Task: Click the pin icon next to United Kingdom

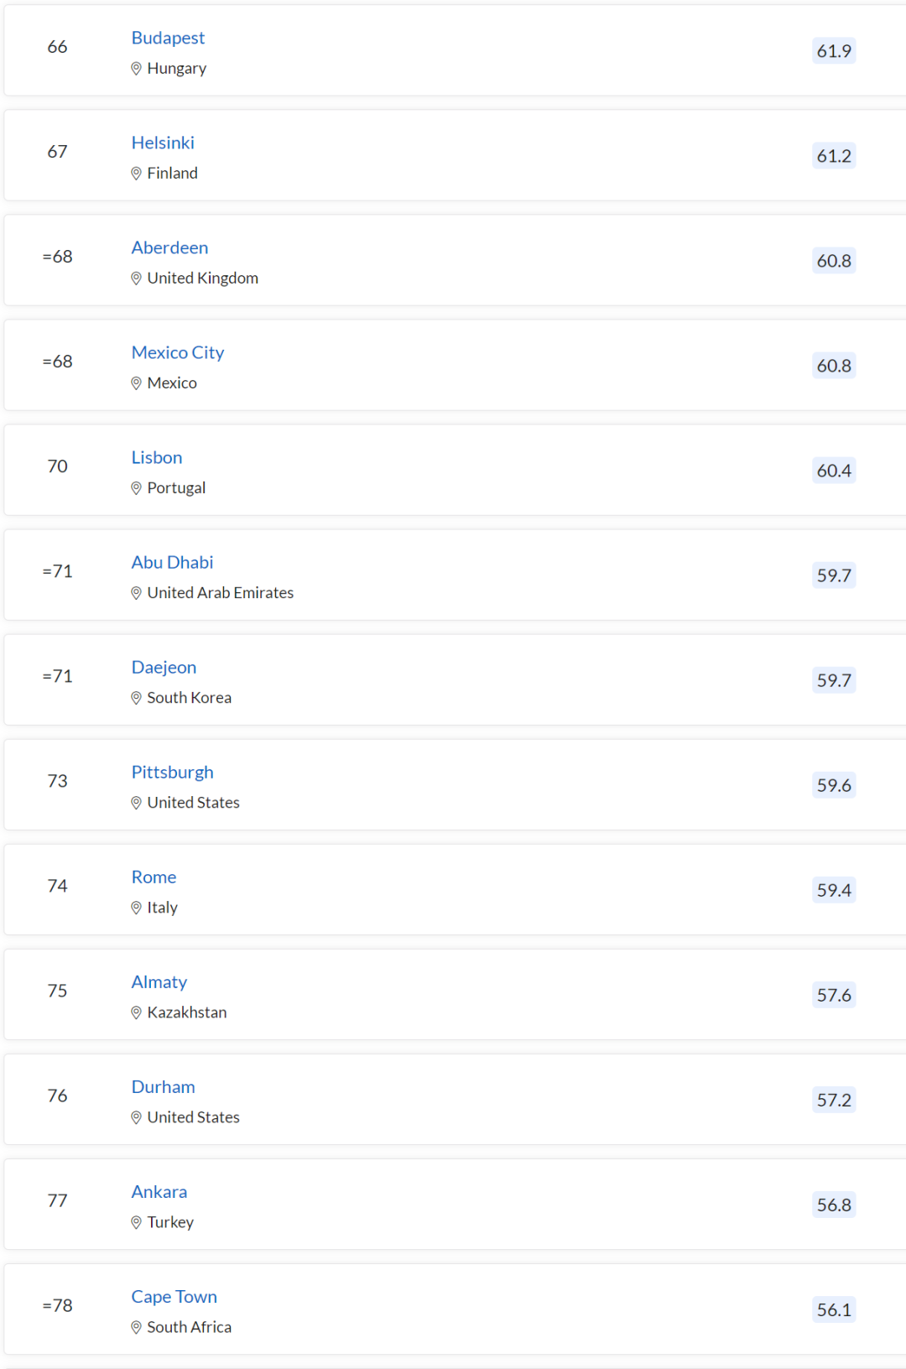Action: tap(136, 278)
